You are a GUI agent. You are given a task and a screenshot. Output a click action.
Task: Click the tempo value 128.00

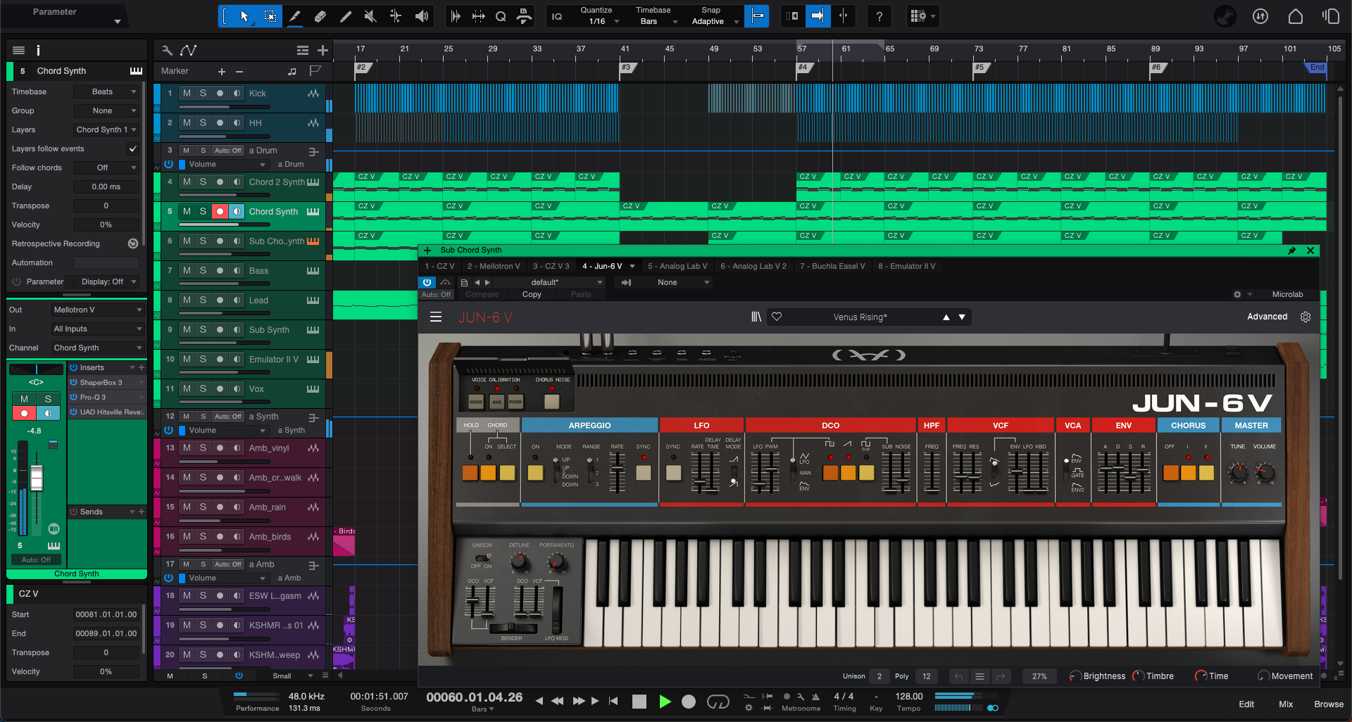[x=909, y=697]
